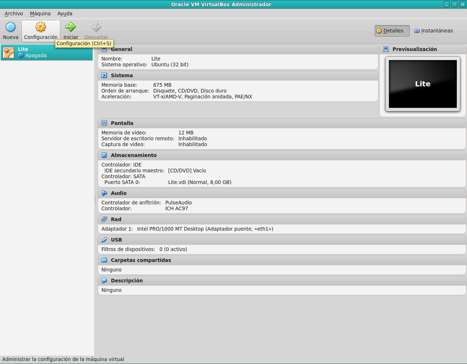Click the '12 MB' video memory value
Screen dimensions: 467x364
[x=186, y=133]
